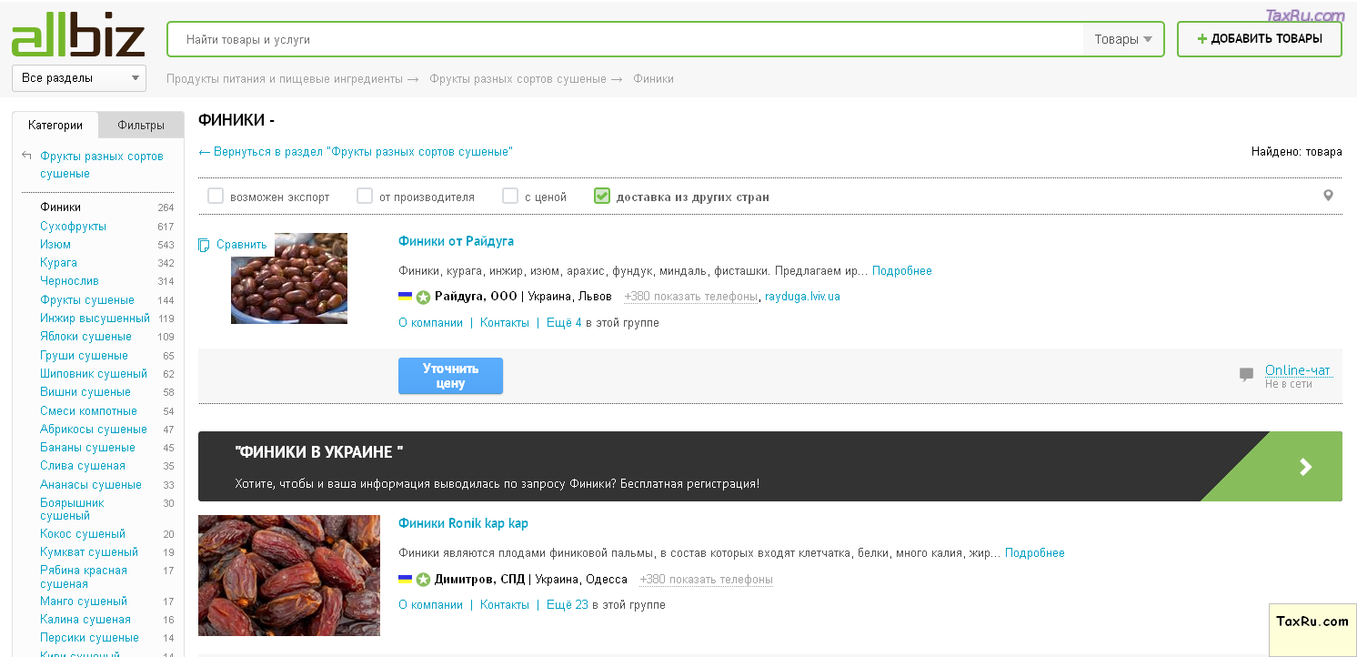The image size is (1357, 657).
Task: Click the "Добавить товары" button
Action: (x=1259, y=39)
